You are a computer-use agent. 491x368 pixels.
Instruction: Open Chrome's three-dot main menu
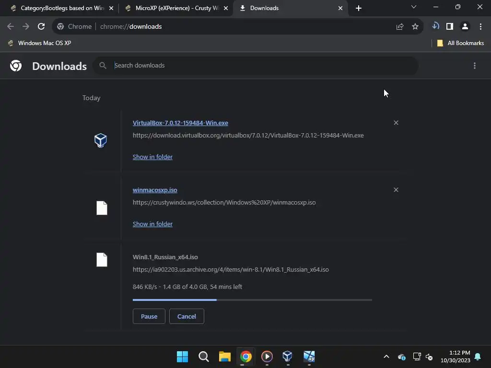[x=480, y=27]
